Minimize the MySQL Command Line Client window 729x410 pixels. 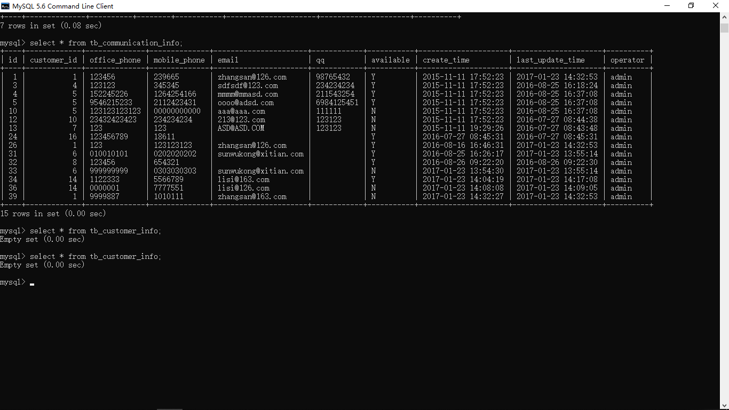click(667, 6)
